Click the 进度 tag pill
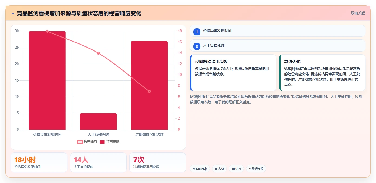This screenshot has width=376, height=183. [x=236, y=169]
